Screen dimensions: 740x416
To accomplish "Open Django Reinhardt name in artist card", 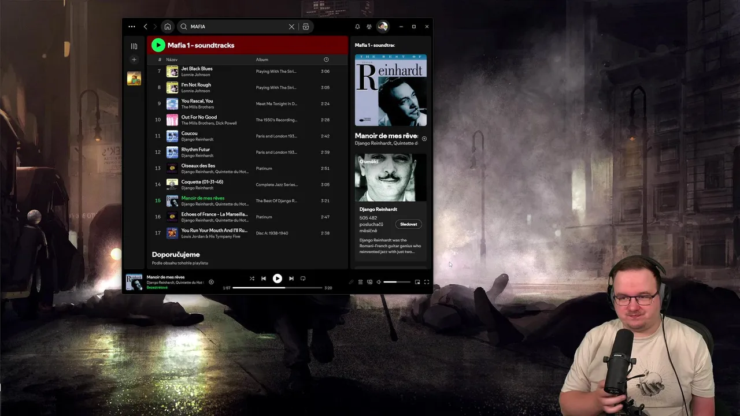I will pos(378,209).
